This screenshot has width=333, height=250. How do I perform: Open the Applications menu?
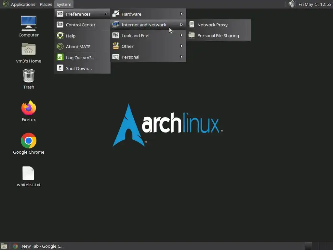point(23,4)
